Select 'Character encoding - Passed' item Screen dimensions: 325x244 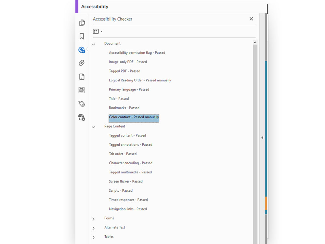click(131, 163)
